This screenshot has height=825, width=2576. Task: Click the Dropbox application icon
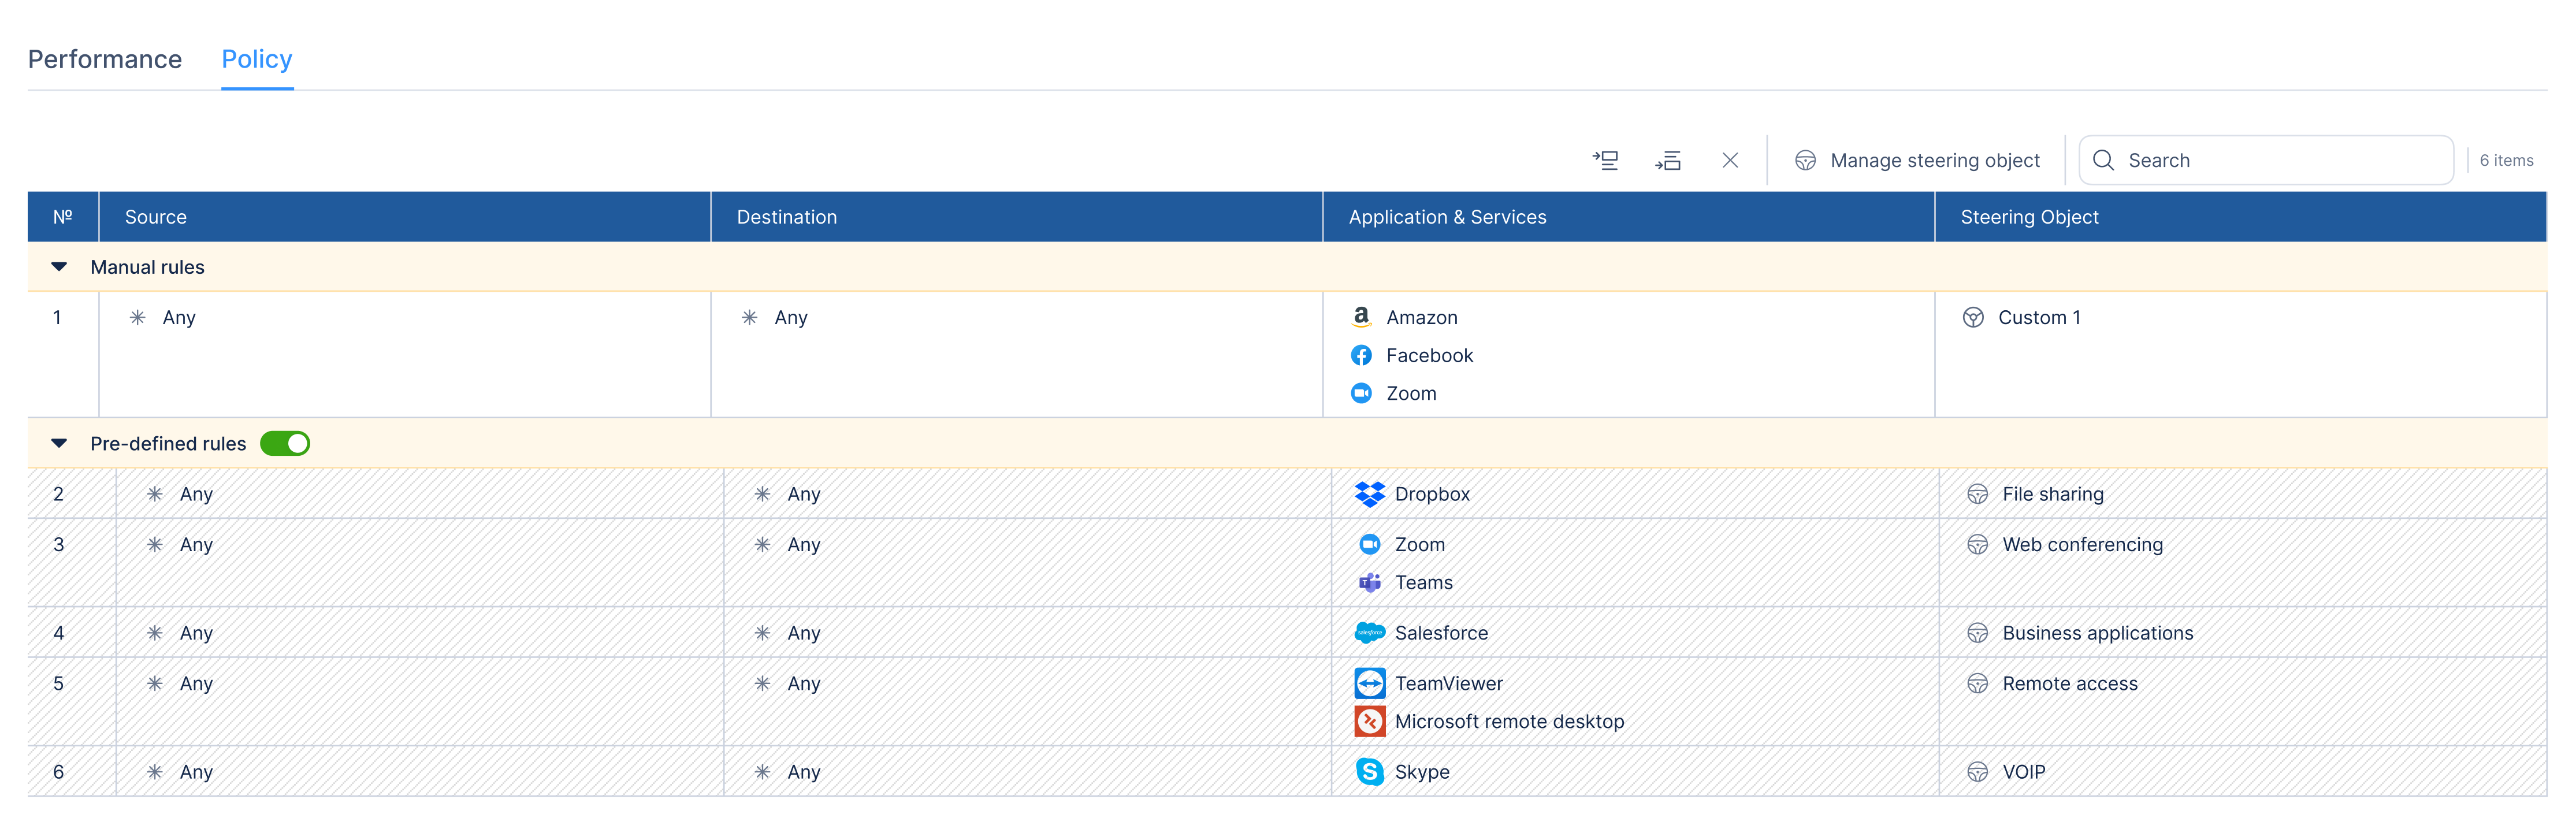1370,494
